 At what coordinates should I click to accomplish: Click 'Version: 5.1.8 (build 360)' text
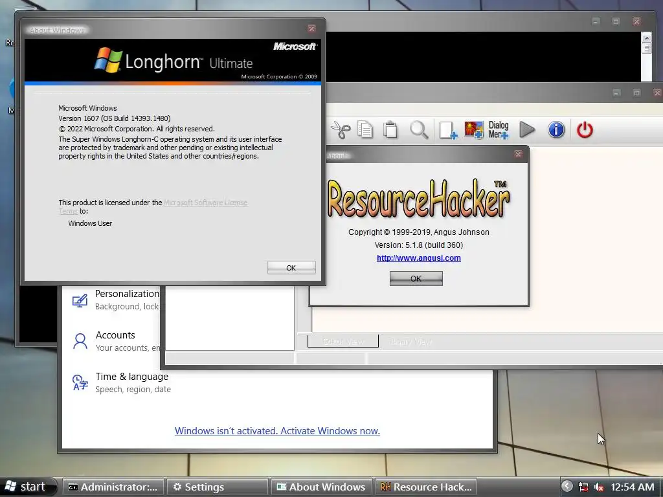pyautogui.click(x=419, y=245)
